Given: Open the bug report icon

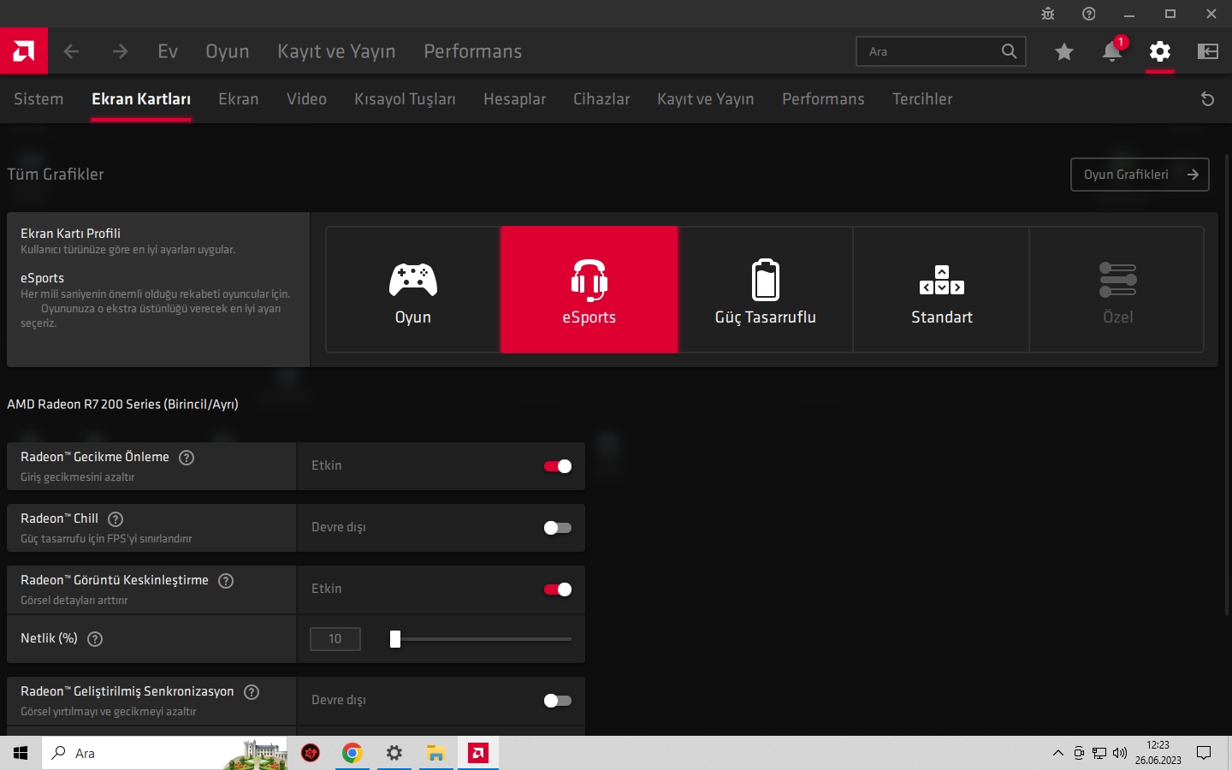Looking at the screenshot, I should point(1048,14).
